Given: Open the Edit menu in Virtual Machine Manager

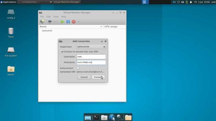Looking at the screenshot, I should tap(48, 17).
